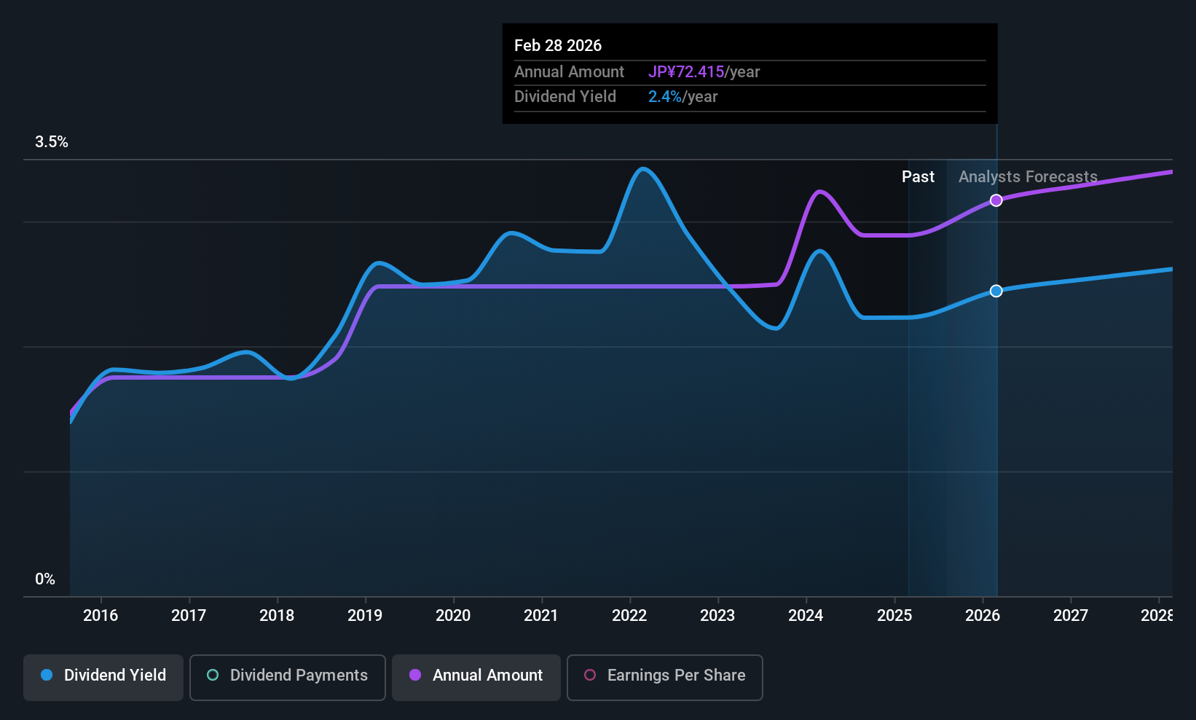Image resolution: width=1196 pixels, height=720 pixels.
Task: Click the 2022 label on the x-axis
Action: (629, 616)
